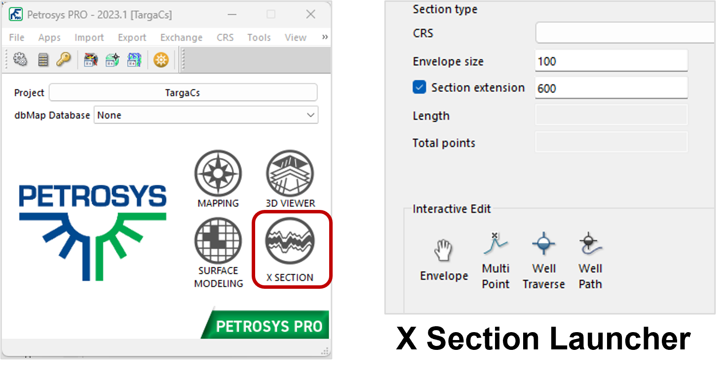Open the CRS menu
Image resolution: width=724 pixels, height=376 pixels.
(x=225, y=37)
